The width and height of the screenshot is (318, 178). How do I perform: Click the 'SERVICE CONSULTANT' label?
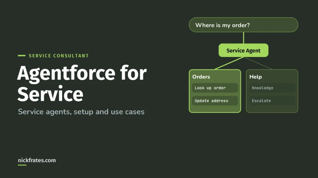pos(59,56)
